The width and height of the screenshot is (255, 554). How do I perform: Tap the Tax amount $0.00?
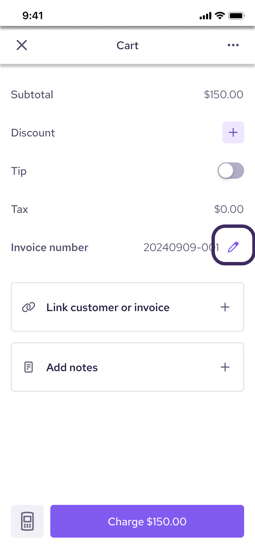pyautogui.click(x=229, y=209)
